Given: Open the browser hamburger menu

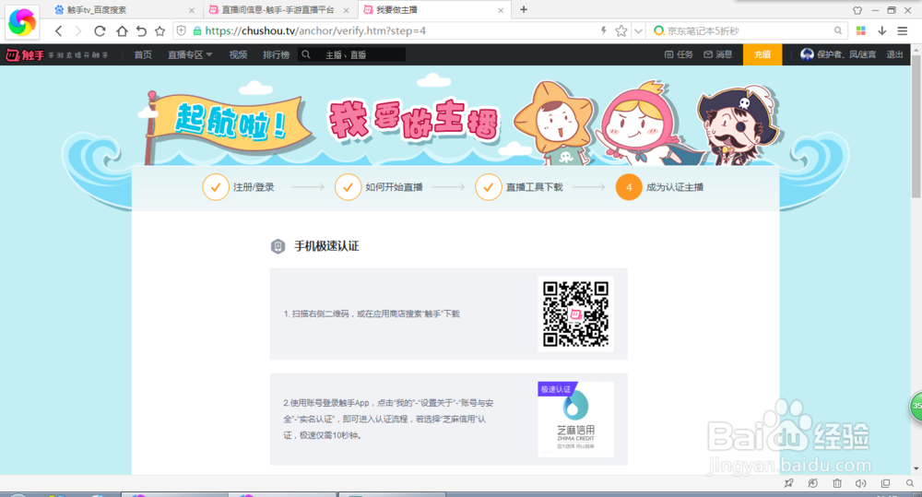Looking at the screenshot, I should click(903, 30).
